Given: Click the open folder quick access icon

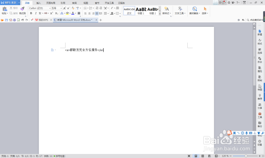Looking at the screenshot, I should click(x=2, y=20).
